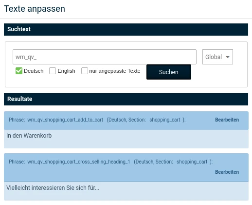This screenshot has height=205, width=252.
Task: Open Bearbeiten for cross_selling_heading_1 phrase
Action: tap(227, 172)
